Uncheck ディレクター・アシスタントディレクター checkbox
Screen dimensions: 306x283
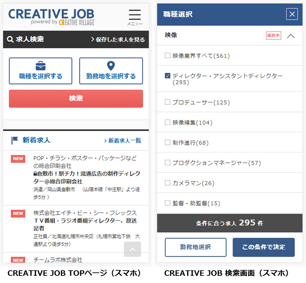coord(167,76)
